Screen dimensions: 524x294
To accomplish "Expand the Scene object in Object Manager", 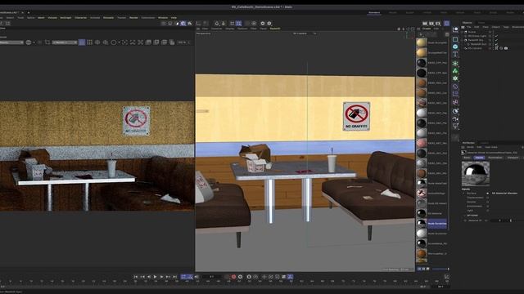I will (x=463, y=32).
